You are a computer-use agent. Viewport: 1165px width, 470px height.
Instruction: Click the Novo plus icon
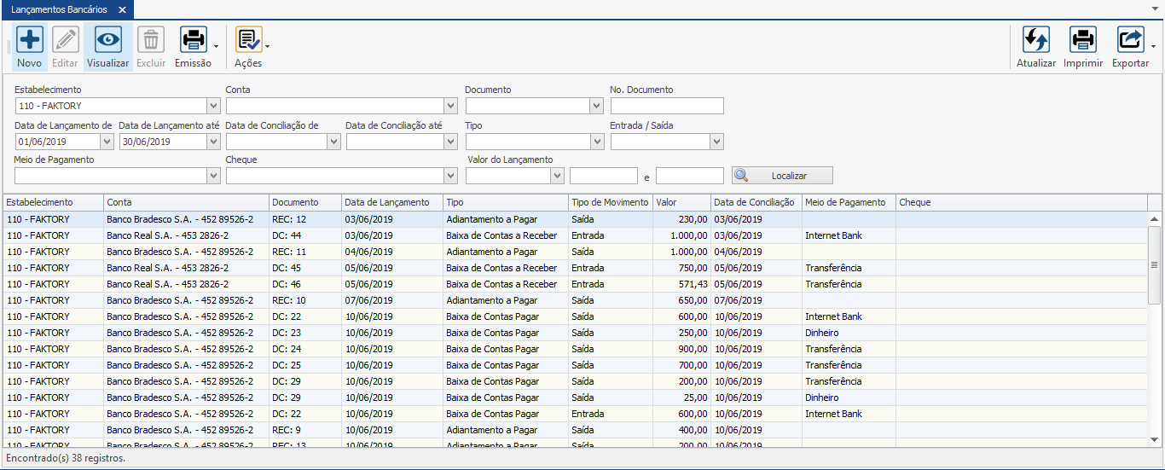point(30,40)
